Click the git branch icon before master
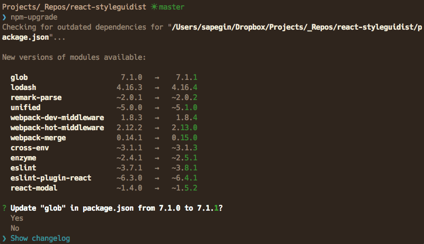The height and width of the screenshot is (244, 424). point(154,7)
